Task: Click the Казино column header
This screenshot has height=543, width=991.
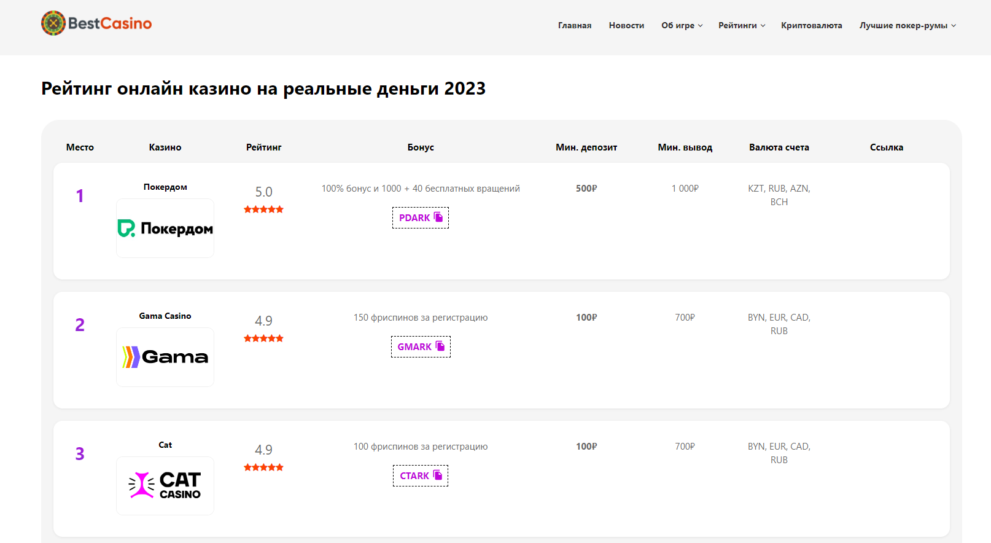Action: (165, 147)
